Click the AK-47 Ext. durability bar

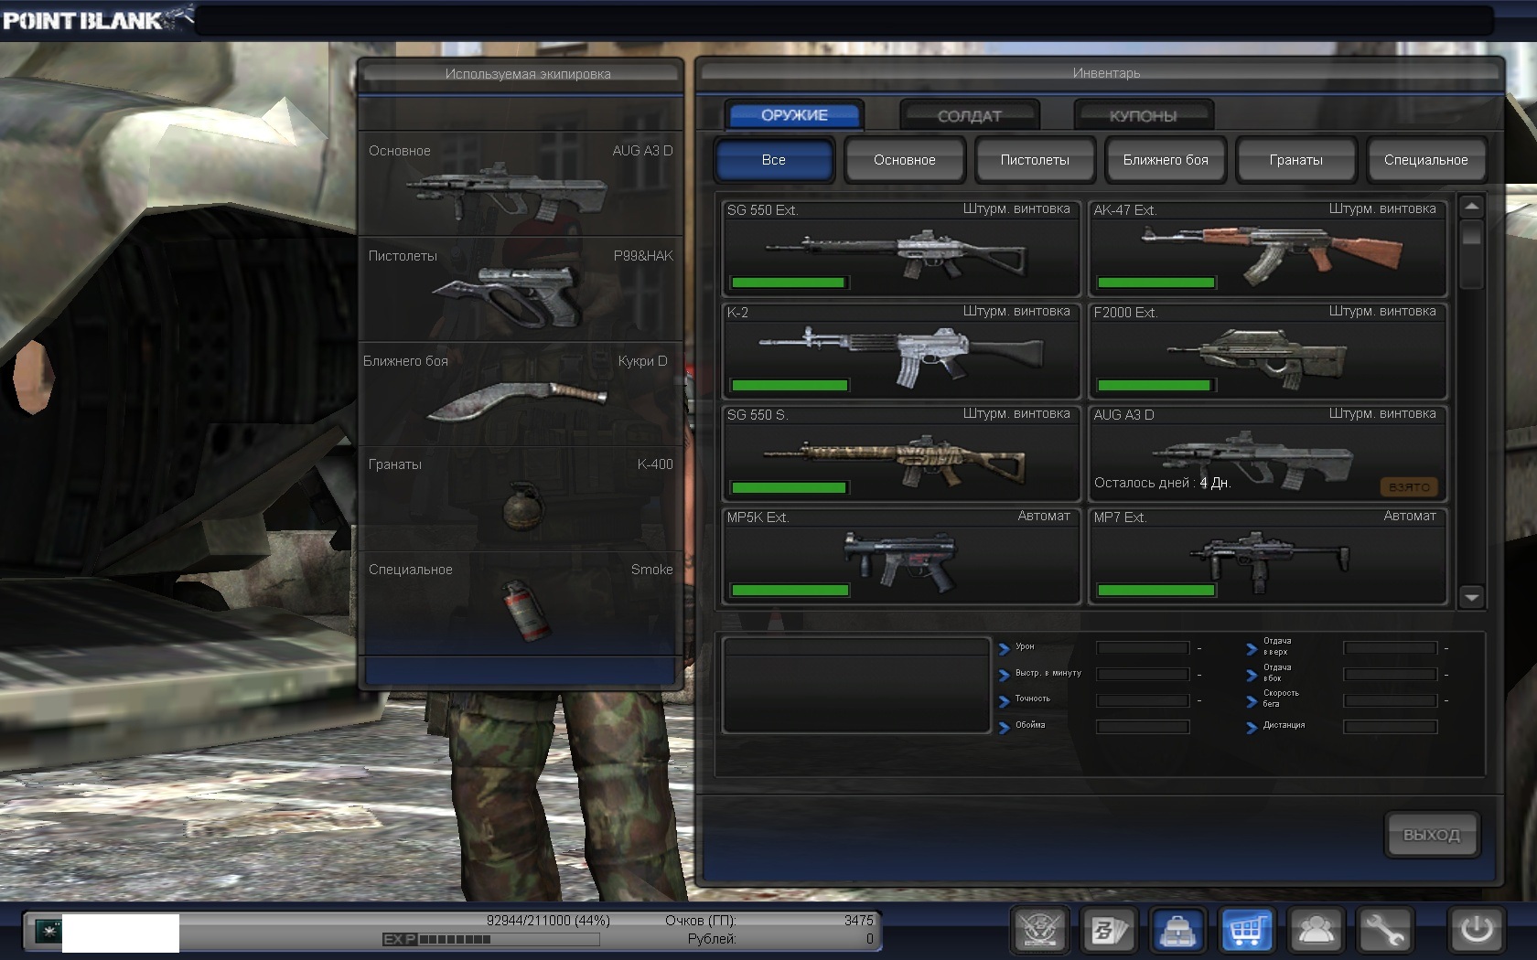(1156, 283)
